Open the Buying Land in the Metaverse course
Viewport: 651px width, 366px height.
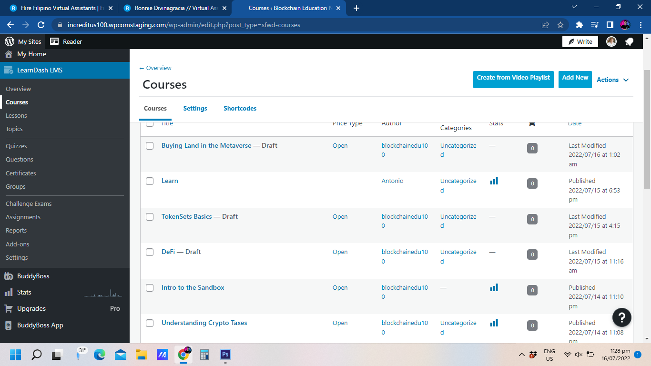206,145
